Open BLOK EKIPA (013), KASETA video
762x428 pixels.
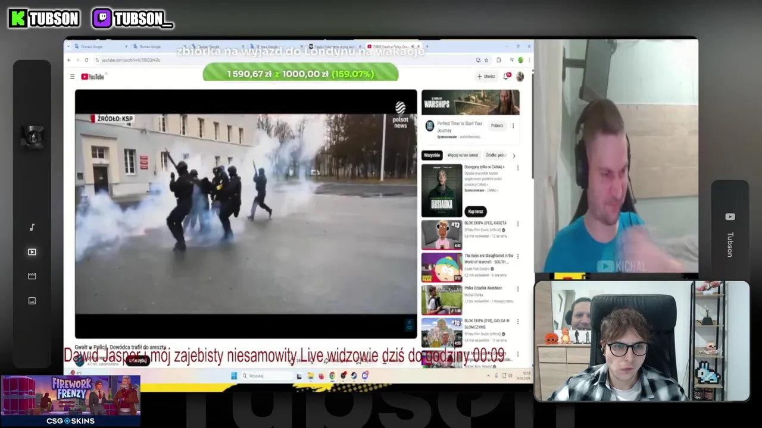[x=442, y=235]
